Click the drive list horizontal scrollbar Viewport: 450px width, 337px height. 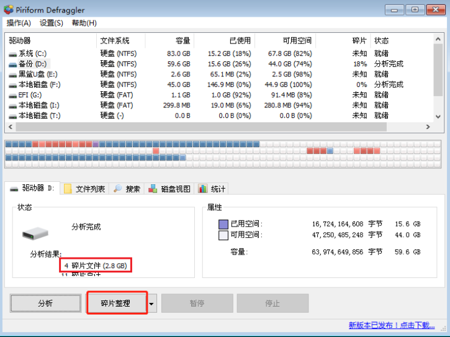[217, 127]
